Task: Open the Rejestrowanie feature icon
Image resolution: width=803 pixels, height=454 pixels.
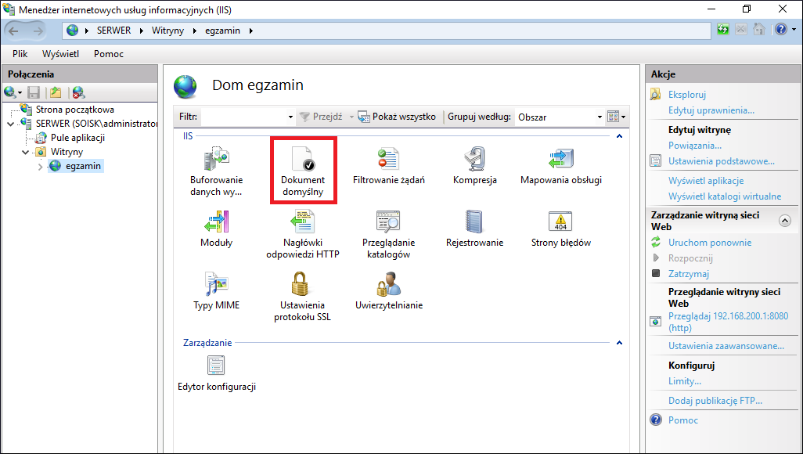Action: click(x=475, y=222)
